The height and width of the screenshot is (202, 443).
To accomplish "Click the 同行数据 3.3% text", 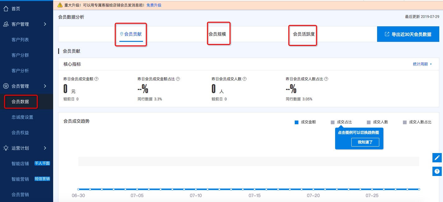I will point(150,99).
